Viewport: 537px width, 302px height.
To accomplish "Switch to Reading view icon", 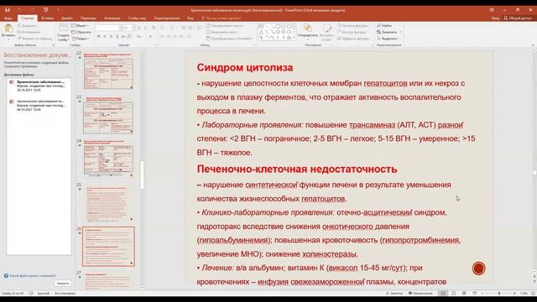I will (464, 294).
